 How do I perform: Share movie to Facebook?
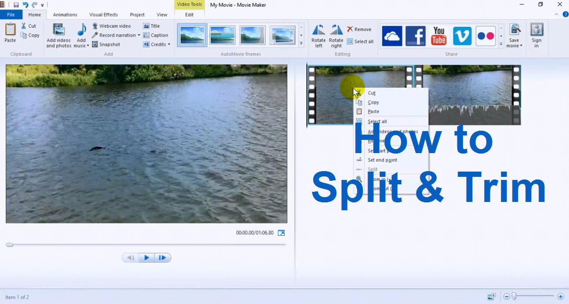point(416,36)
